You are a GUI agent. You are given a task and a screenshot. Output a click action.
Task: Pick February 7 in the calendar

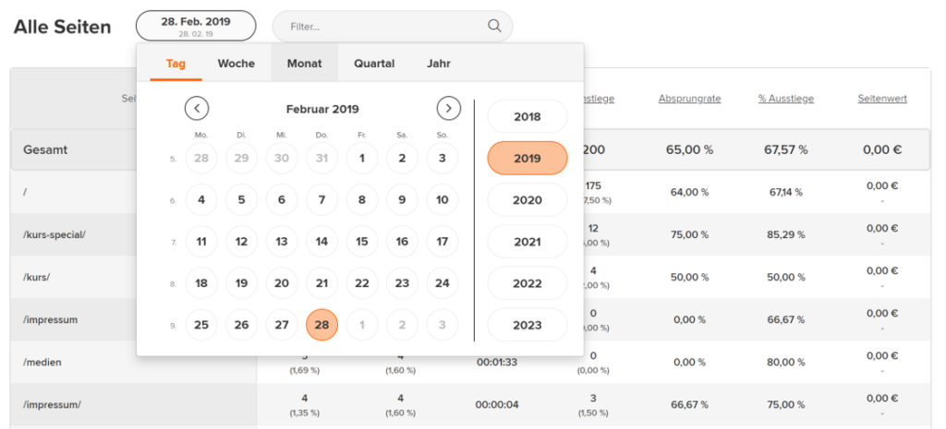pyautogui.click(x=321, y=200)
